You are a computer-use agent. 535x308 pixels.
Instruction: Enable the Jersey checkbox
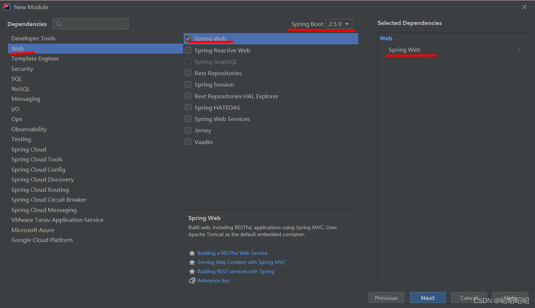tap(188, 130)
